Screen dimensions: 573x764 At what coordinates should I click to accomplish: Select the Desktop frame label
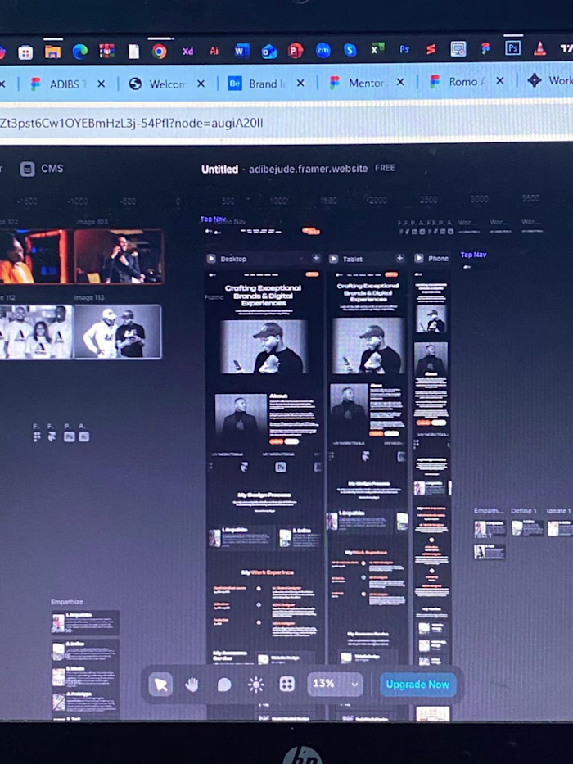click(233, 260)
